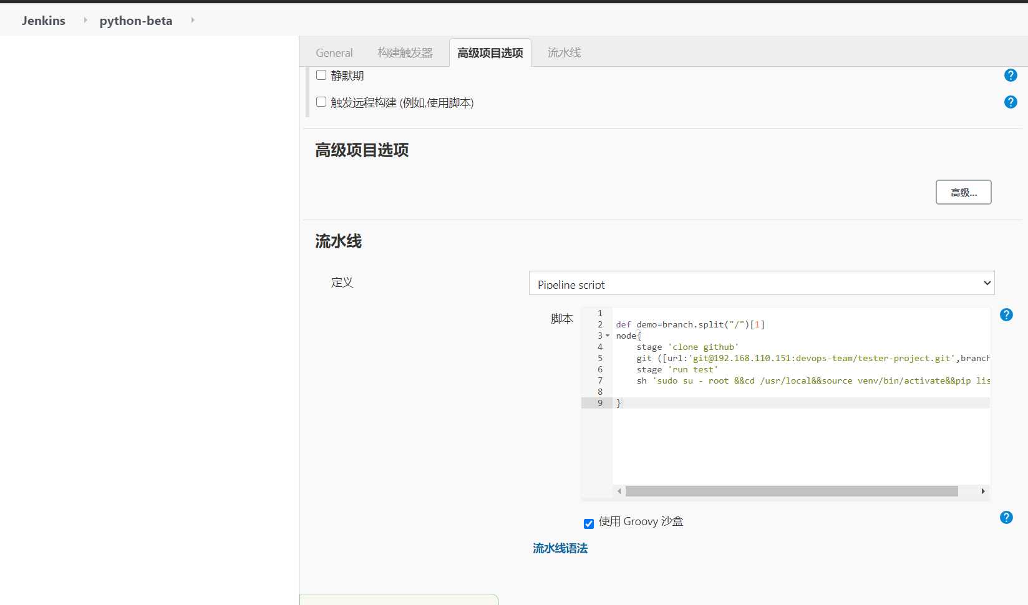Open the Pipeline script definition dropdown
The image size is (1028, 605).
click(x=762, y=283)
